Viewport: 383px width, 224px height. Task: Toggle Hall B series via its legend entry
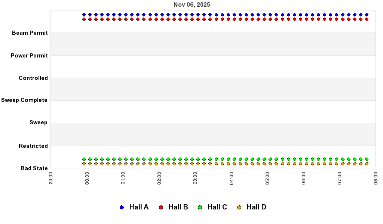(178, 207)
